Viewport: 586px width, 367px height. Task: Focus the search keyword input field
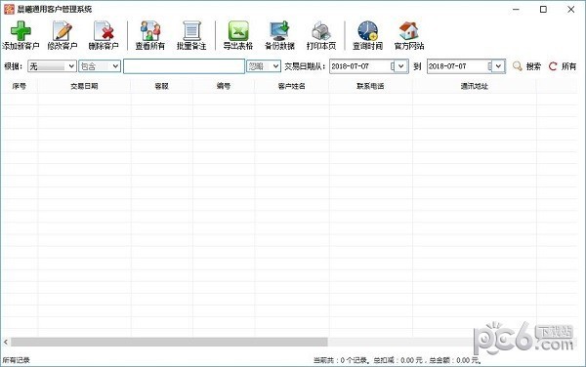tap(184, 66)
